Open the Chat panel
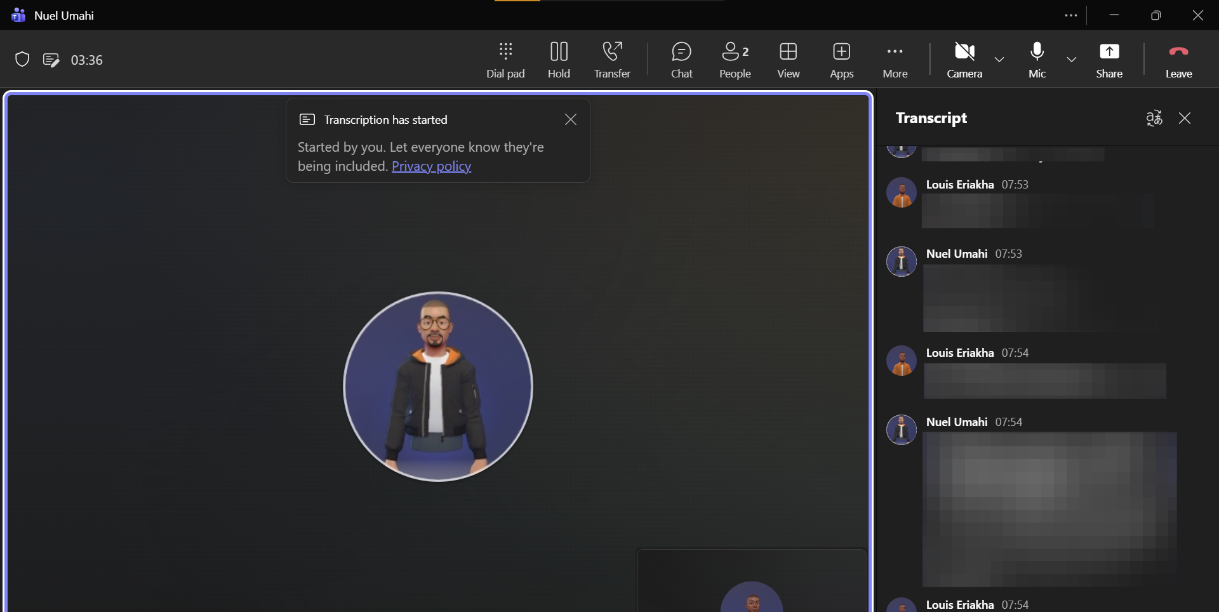 [x=681, y=60]
